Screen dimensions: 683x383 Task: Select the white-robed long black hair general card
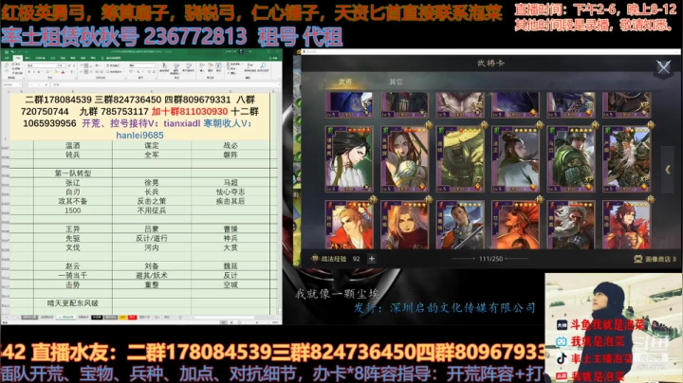tap(349, 159)
